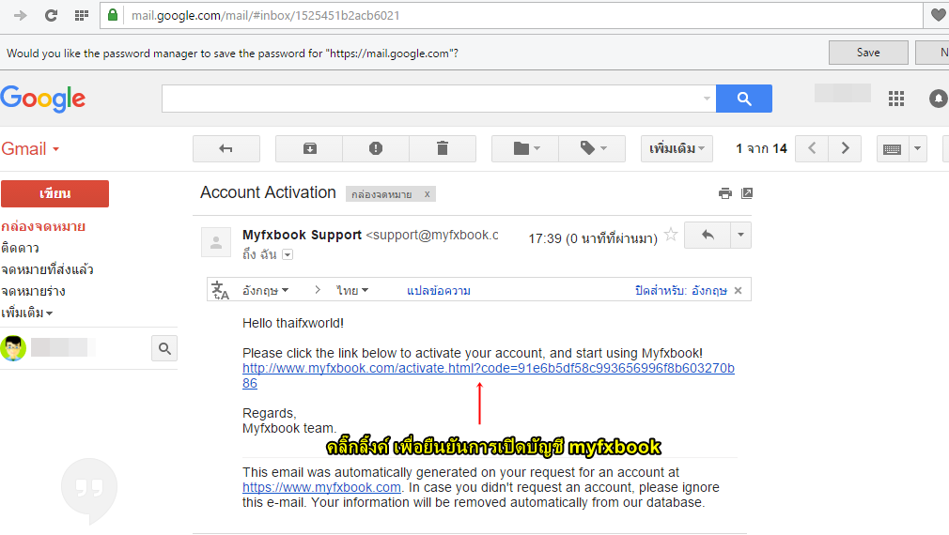Open more reply options dropdown
Screen dimensions: 949x535
(x=740, y=236)
